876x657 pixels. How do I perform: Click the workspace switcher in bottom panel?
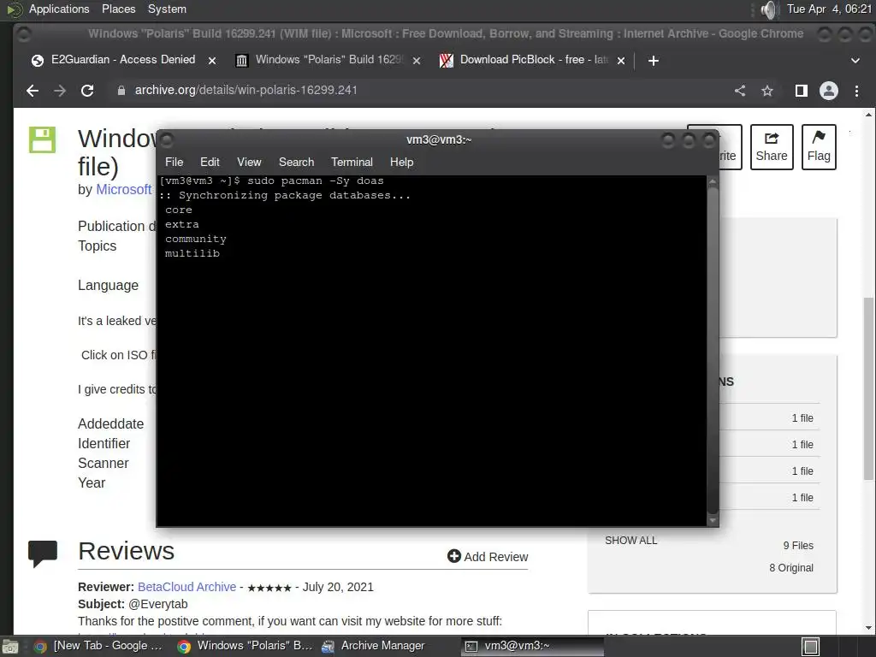coord(811,647)
